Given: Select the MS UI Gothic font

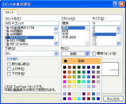Looking at the screenshot, I should [29, 44].
